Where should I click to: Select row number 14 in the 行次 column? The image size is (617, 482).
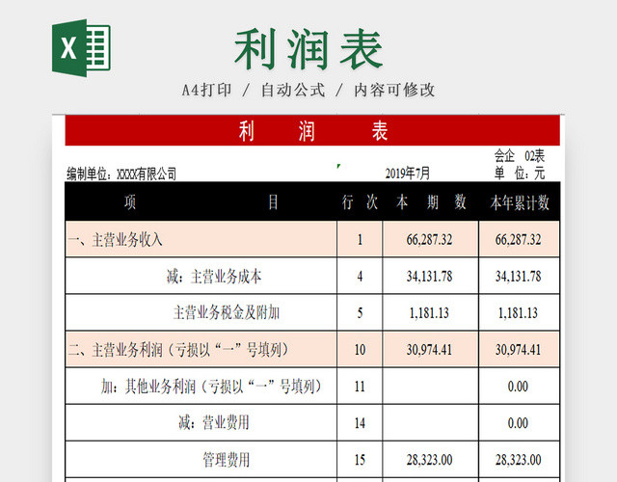pos(360,423)
